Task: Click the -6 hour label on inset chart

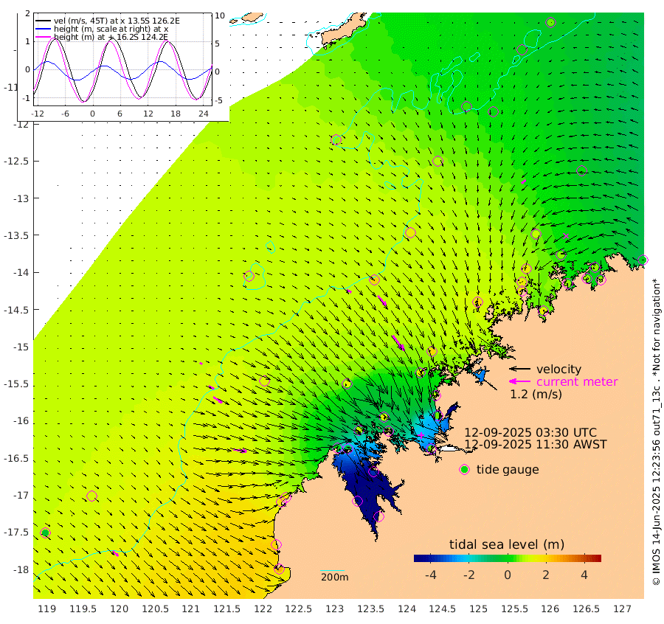Action: (65, 114)
